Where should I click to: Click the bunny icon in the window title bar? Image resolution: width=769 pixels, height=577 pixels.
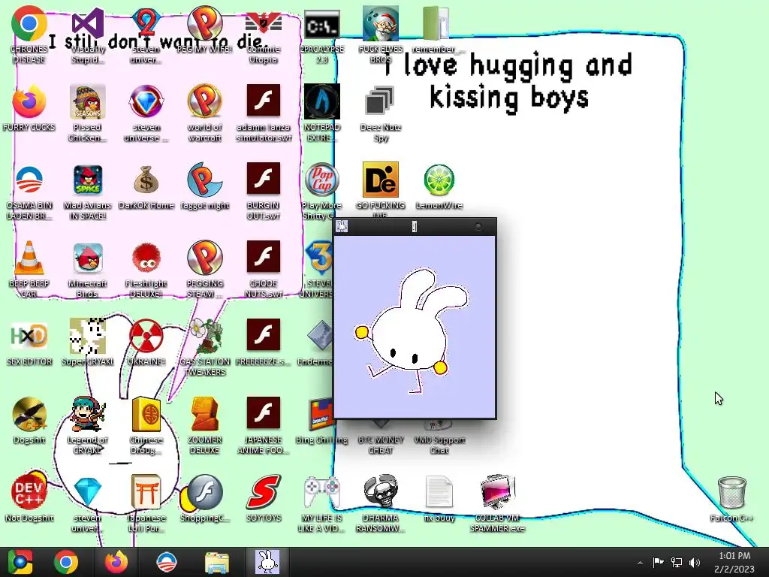pos(342,226)
